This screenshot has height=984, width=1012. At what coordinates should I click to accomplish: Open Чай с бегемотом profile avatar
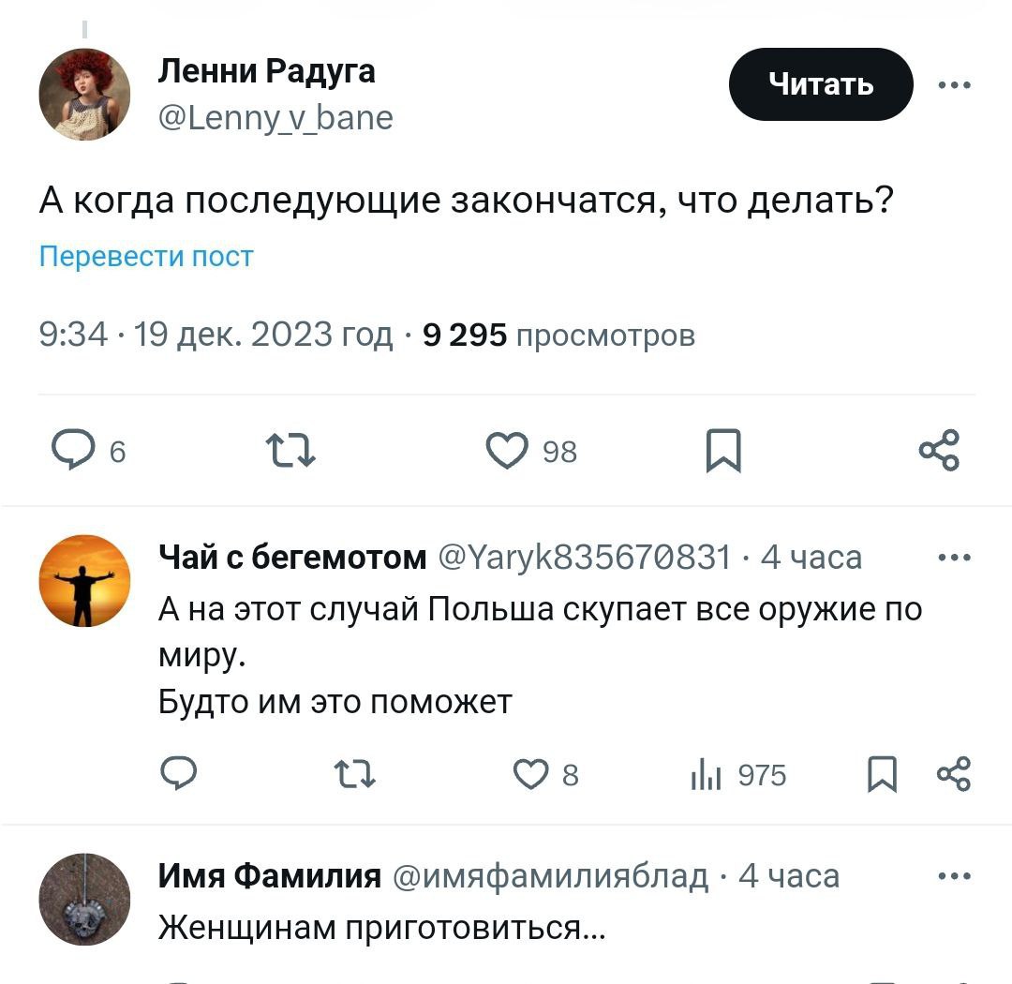click(x=84, y=581)
